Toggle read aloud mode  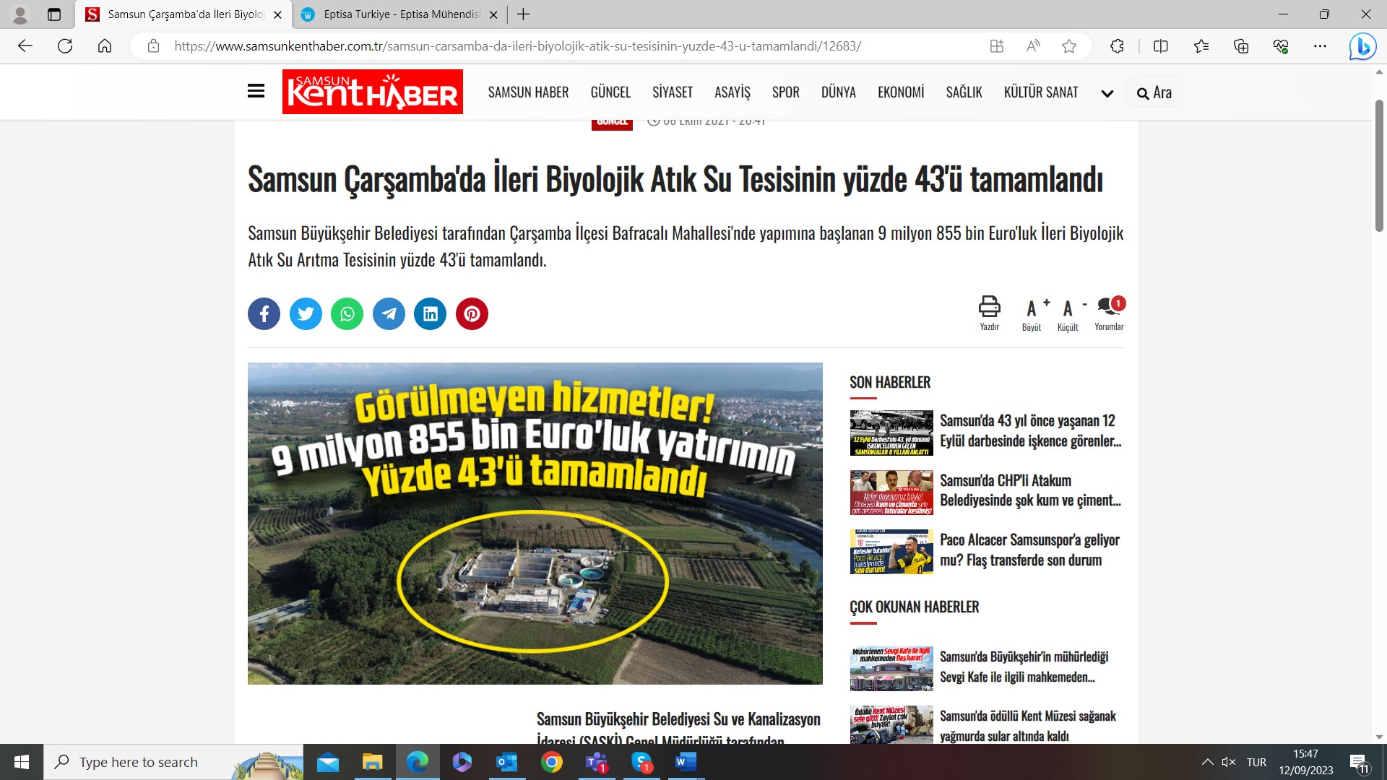(x=1033, y=46)
